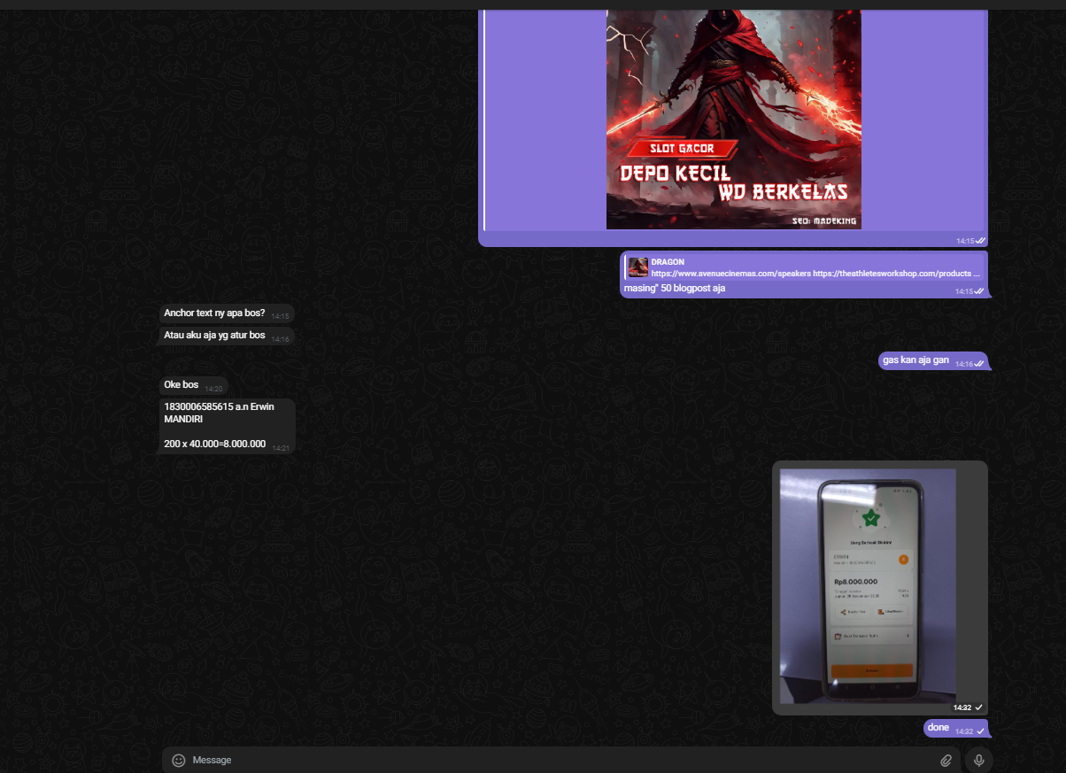This screenshot has width=1066, height=773.
Task: Select the 'Atau aku aja yg atur bos' message
Action: coord(214,336)
